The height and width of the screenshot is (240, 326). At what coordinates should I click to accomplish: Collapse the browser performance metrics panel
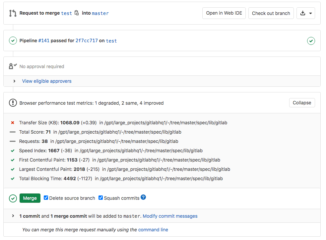(x=302, y=102)
